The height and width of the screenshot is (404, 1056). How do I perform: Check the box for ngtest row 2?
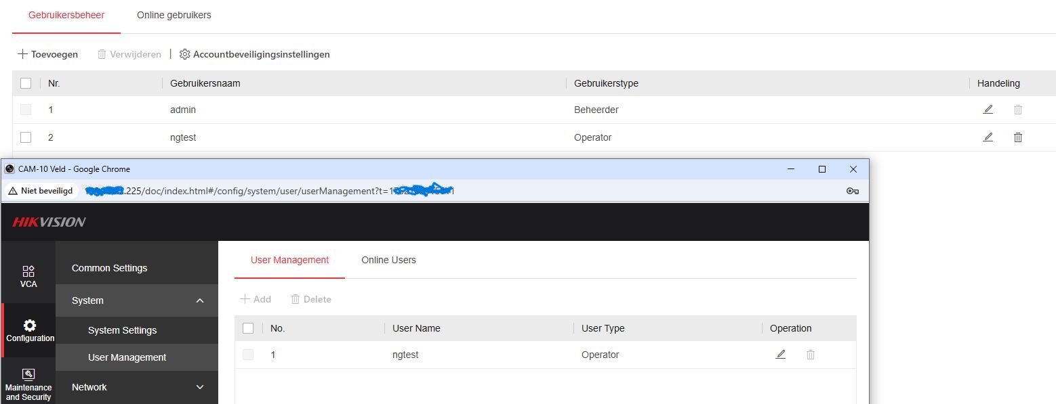point(26,137)
